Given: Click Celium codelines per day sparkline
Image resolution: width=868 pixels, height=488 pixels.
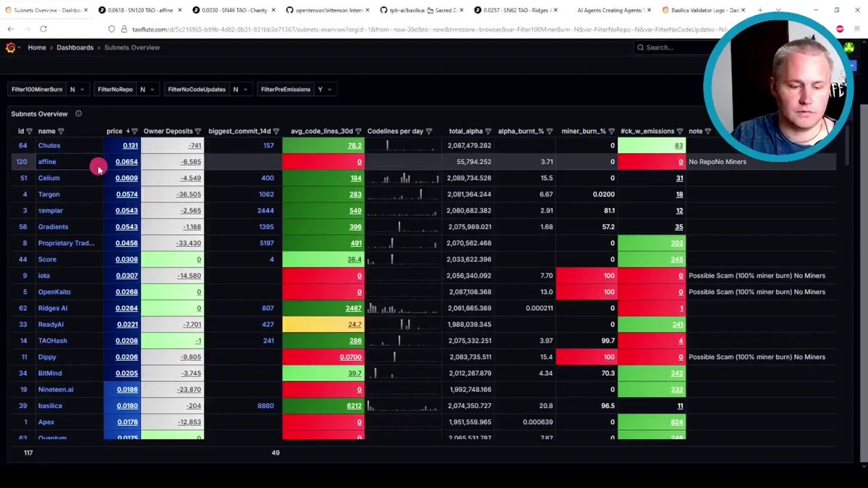Looking at the screenshot, I should tap(404, 178).
